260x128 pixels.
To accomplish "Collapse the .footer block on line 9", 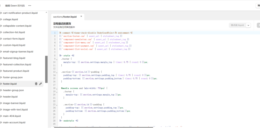I will pyautogui.click(x=57, y=59).
